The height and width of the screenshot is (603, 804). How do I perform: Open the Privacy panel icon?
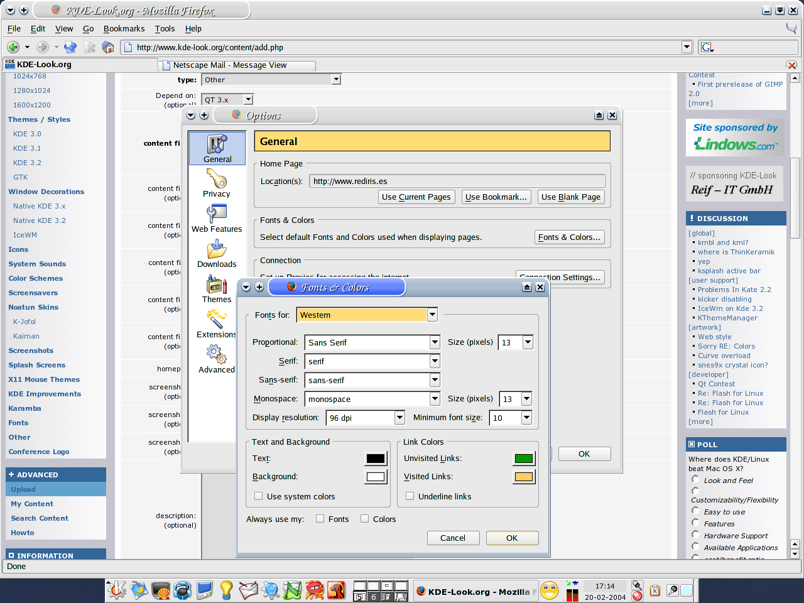[217, 183]
